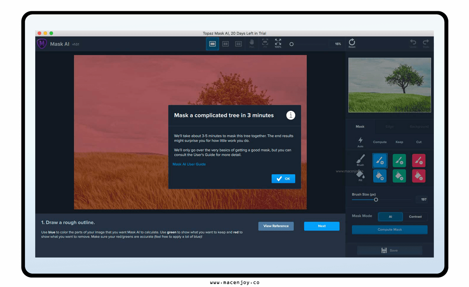Click the Brush Size value field 197
Image resolution: width=469 pixels, height=287 pixels.
pos(422,200)
